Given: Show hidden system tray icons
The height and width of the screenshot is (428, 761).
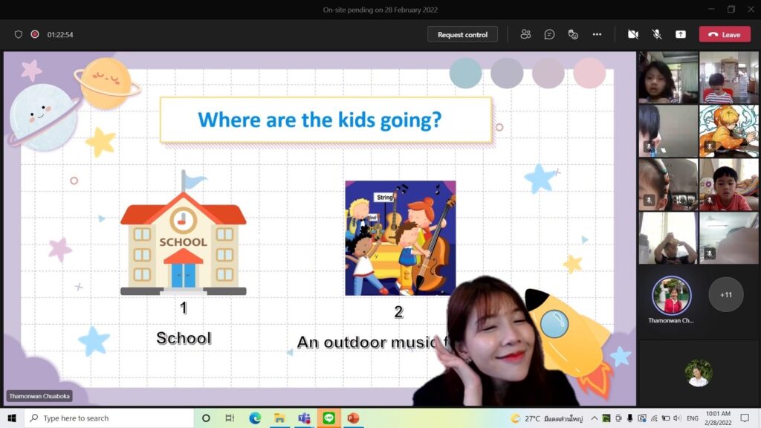Looking at the screenshot, I should (594, 418).
